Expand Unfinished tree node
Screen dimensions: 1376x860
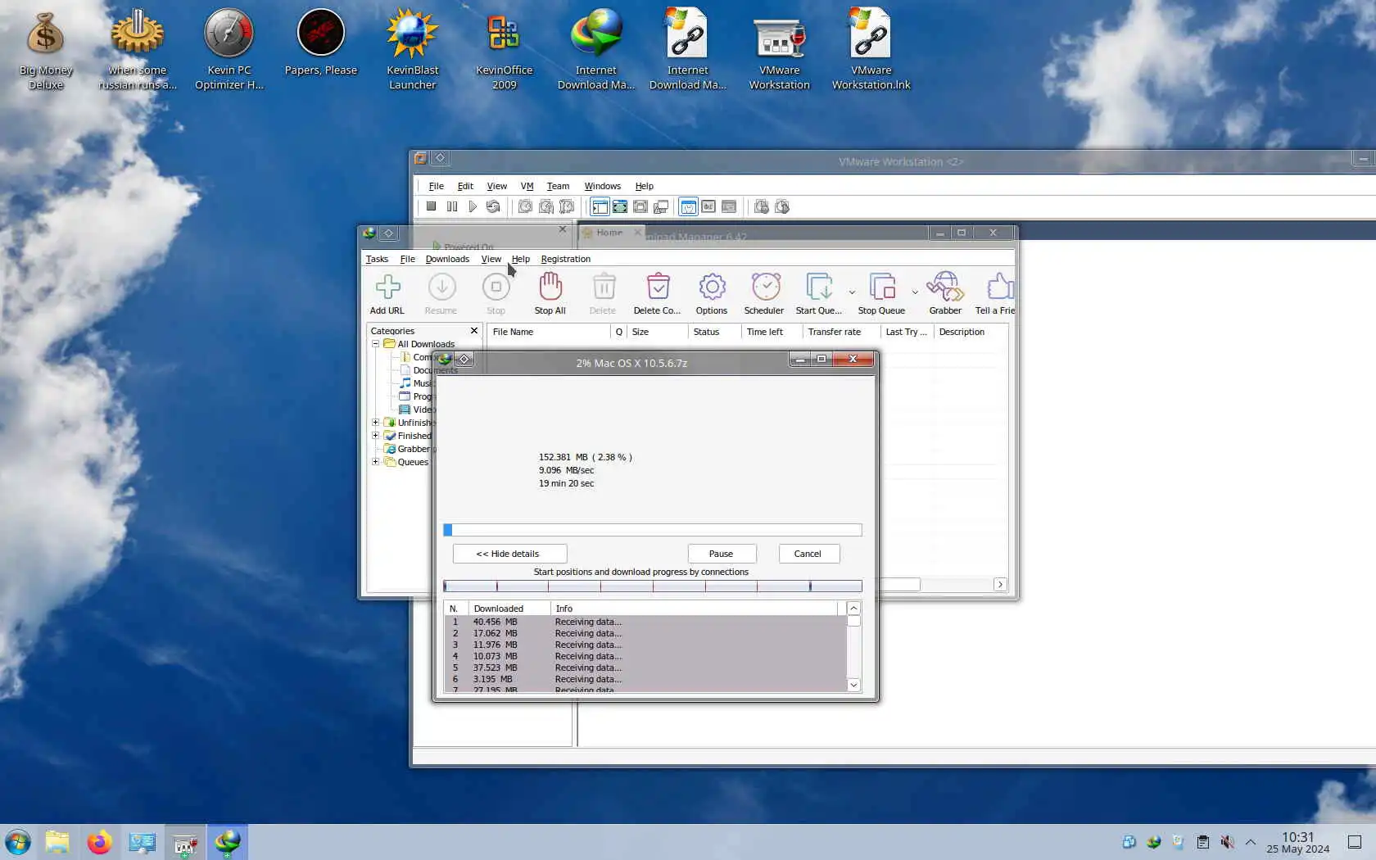coord(376,423)
